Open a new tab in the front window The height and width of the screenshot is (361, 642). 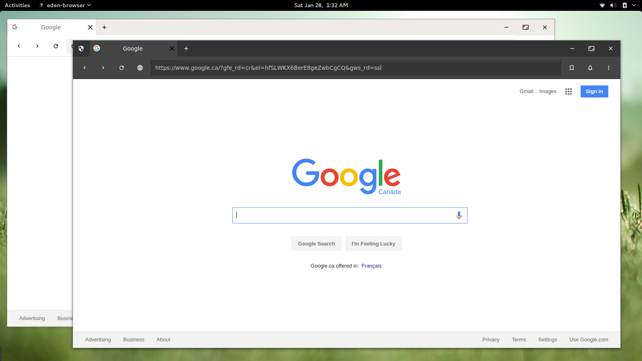(x=186, y=49)
